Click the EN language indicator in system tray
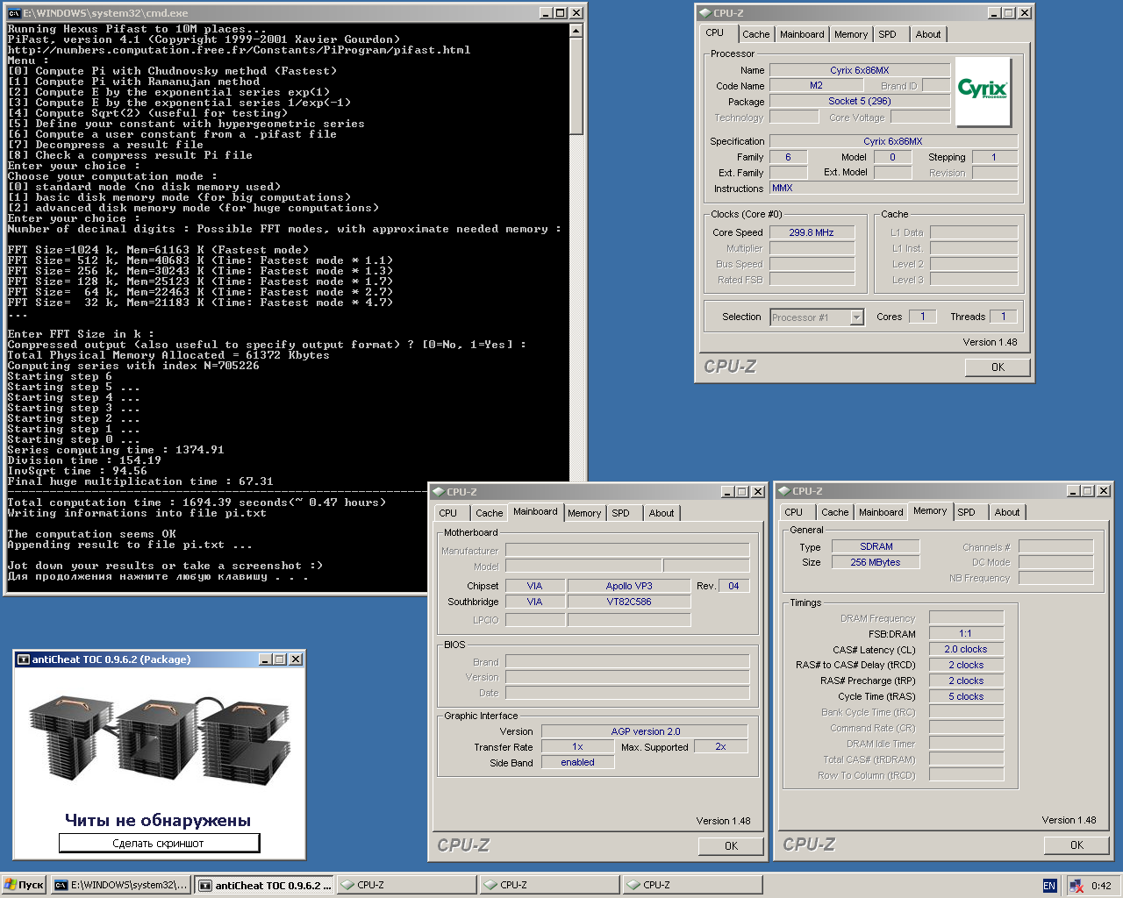The height and width of the screenshot is (898, 1123). (1049, 886)
